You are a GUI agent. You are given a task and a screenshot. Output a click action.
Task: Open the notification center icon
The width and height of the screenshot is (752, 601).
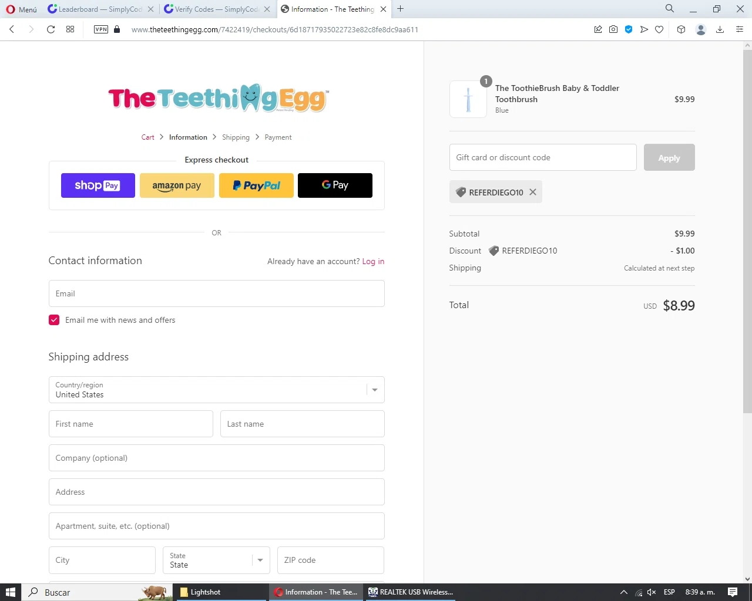(x=733, y=592)
